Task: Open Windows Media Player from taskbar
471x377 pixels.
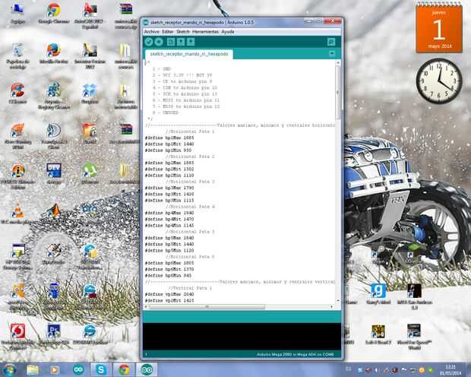Action: pos(55,370)
